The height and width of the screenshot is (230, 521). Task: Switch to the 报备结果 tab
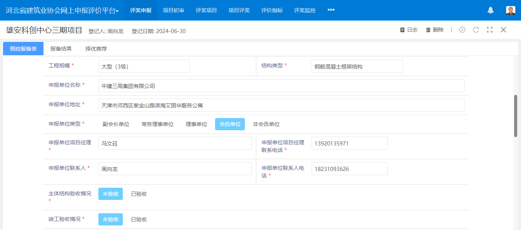(x=61, y=49)
